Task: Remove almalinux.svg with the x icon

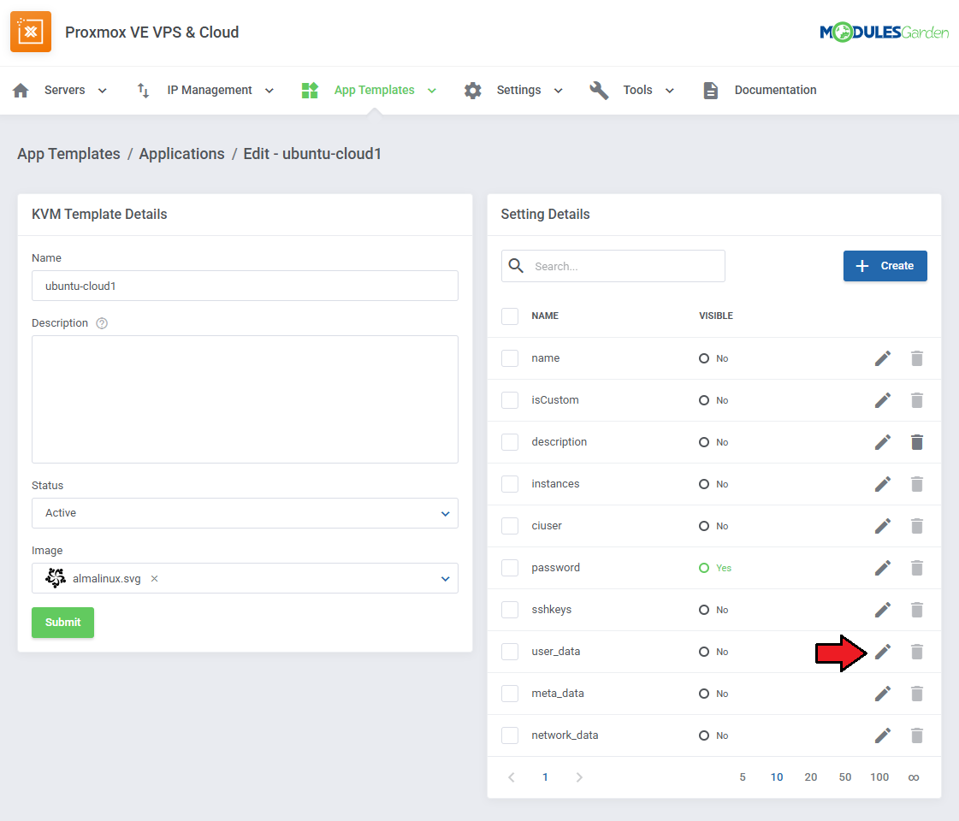Action: pos(155,578)
